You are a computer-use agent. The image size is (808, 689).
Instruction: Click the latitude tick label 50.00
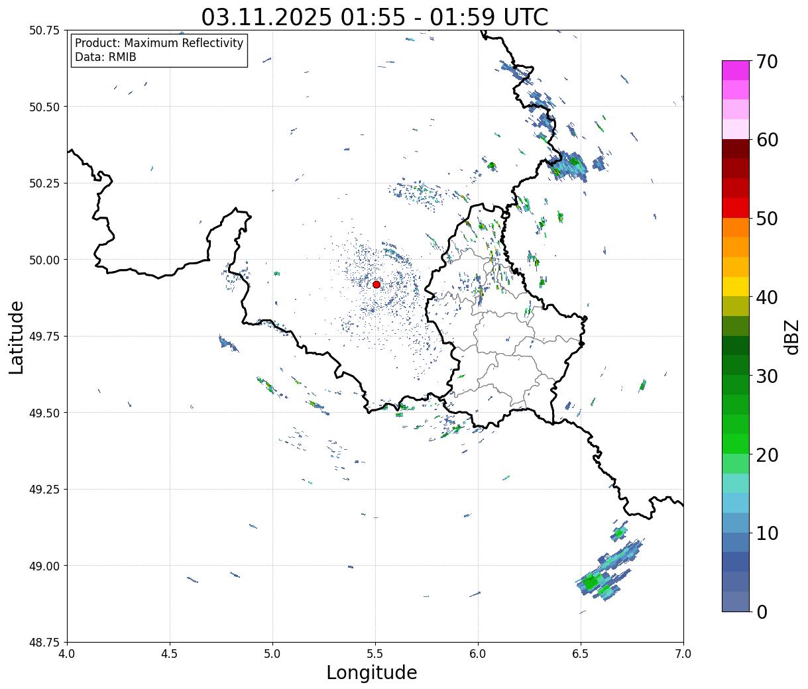click(44, 260)
